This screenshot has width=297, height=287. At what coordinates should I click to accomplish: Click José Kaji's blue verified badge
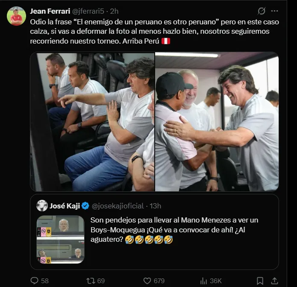pyautogui.click(x=85, y=206)
